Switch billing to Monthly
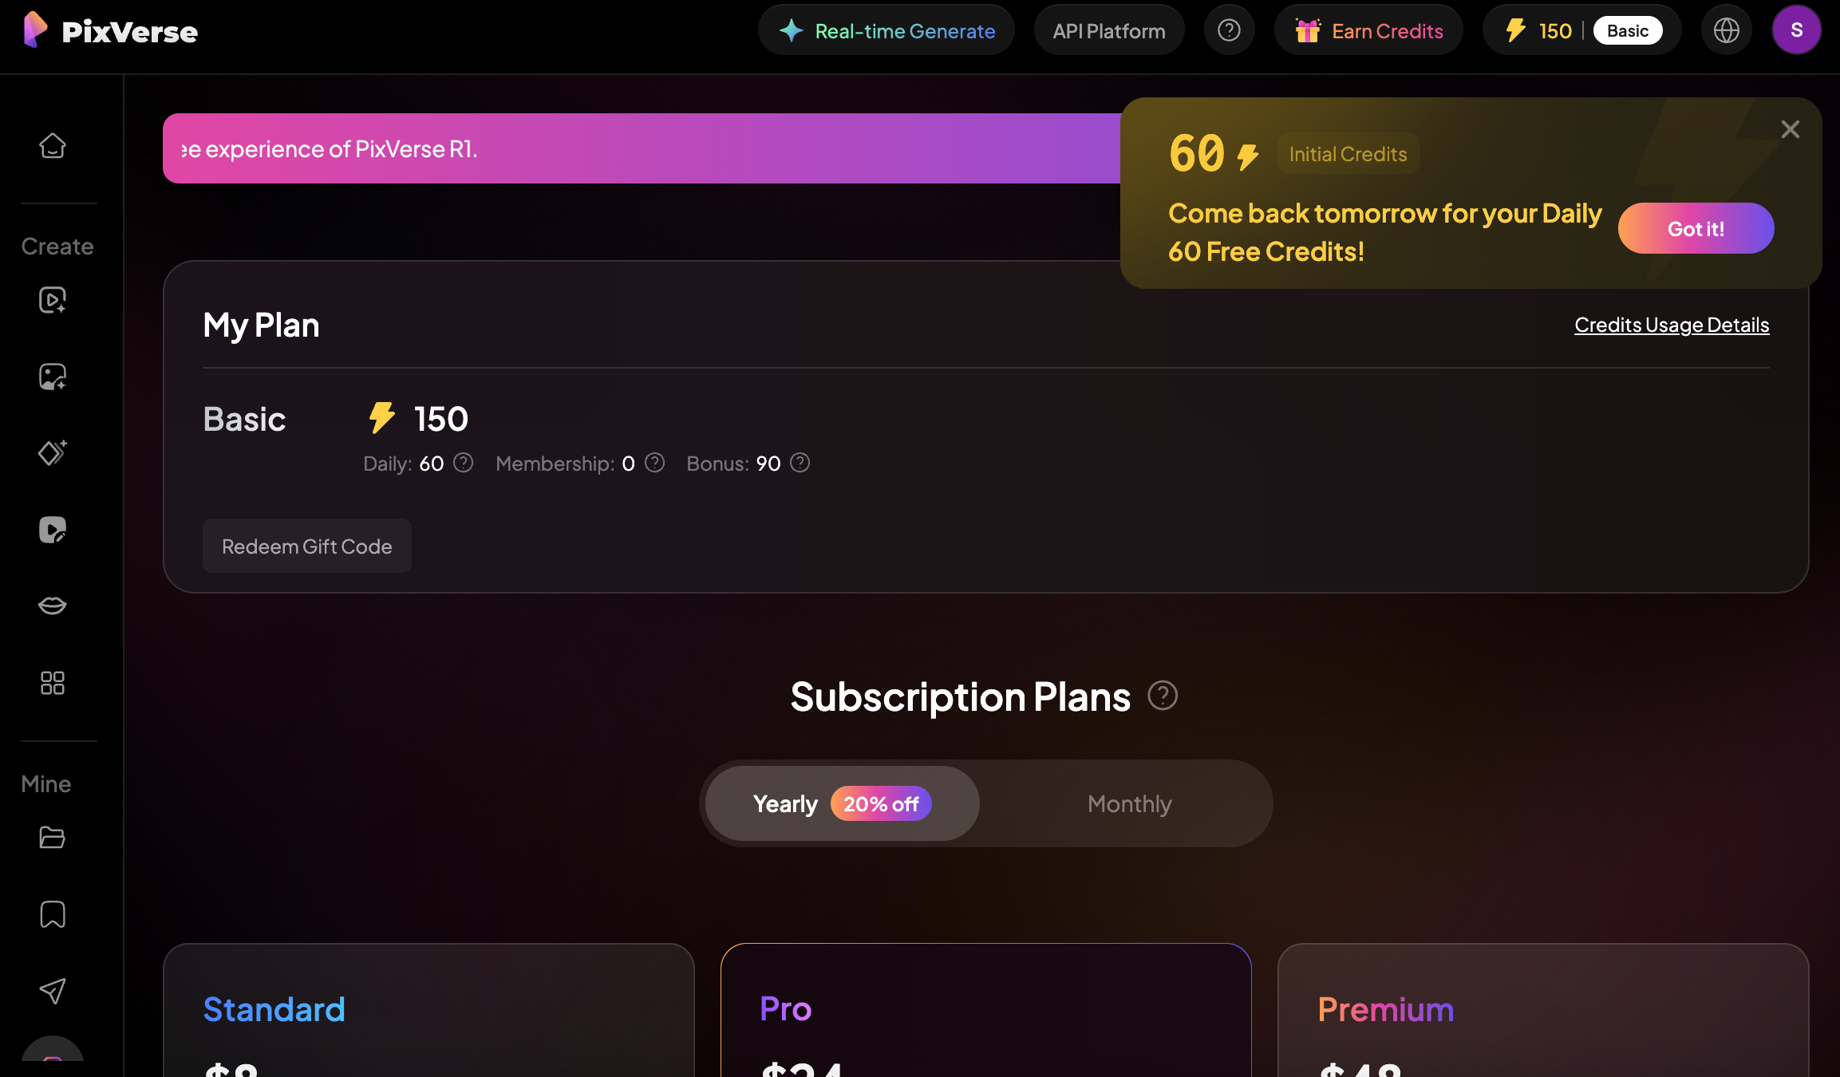1840x1077 pixels. [1129, 804]
